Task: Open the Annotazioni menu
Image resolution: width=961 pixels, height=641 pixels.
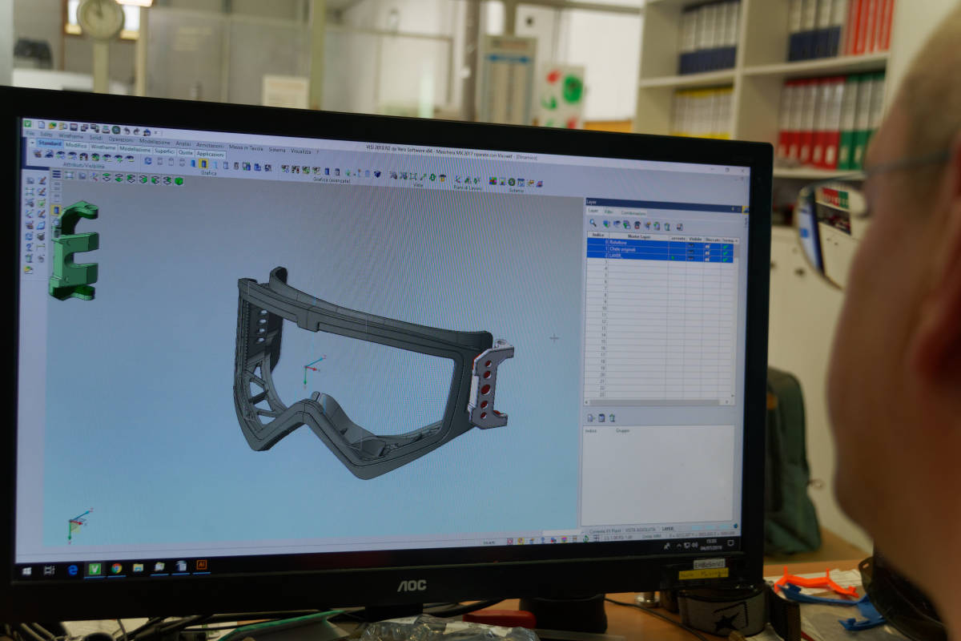Action: pos(209,145)
